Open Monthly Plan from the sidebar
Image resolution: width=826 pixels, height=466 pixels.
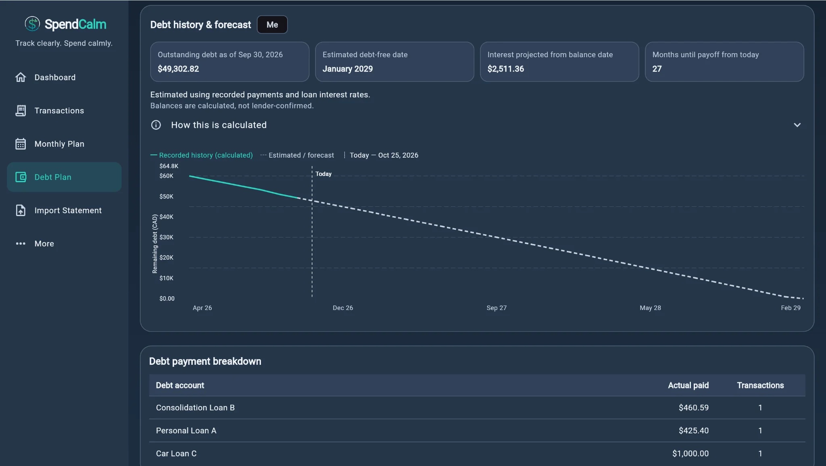click(x=64, y=144)
